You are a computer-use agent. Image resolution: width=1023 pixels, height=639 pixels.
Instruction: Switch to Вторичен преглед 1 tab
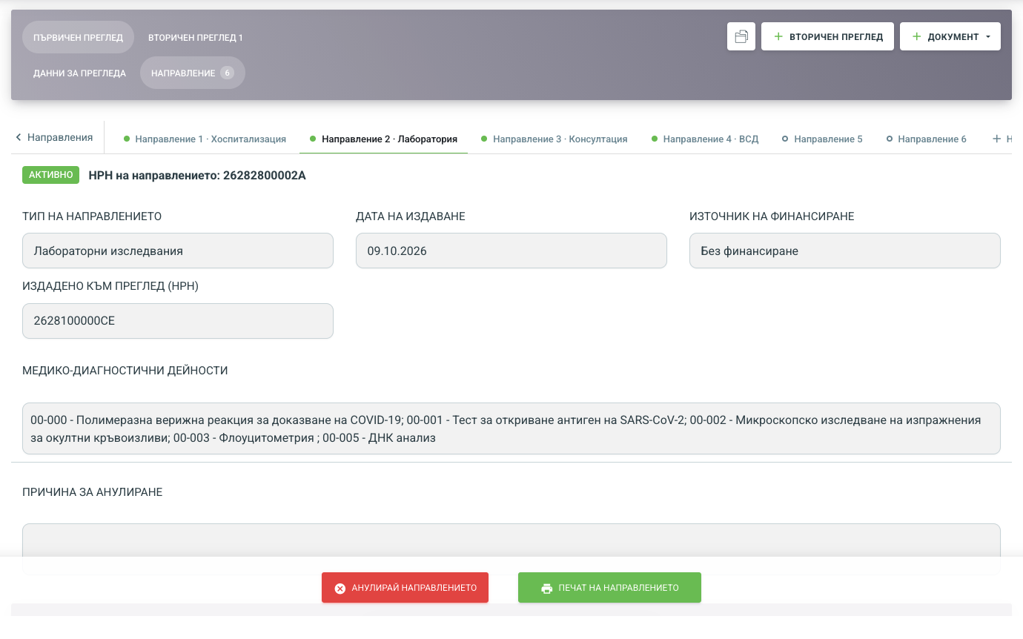point(196,37)
